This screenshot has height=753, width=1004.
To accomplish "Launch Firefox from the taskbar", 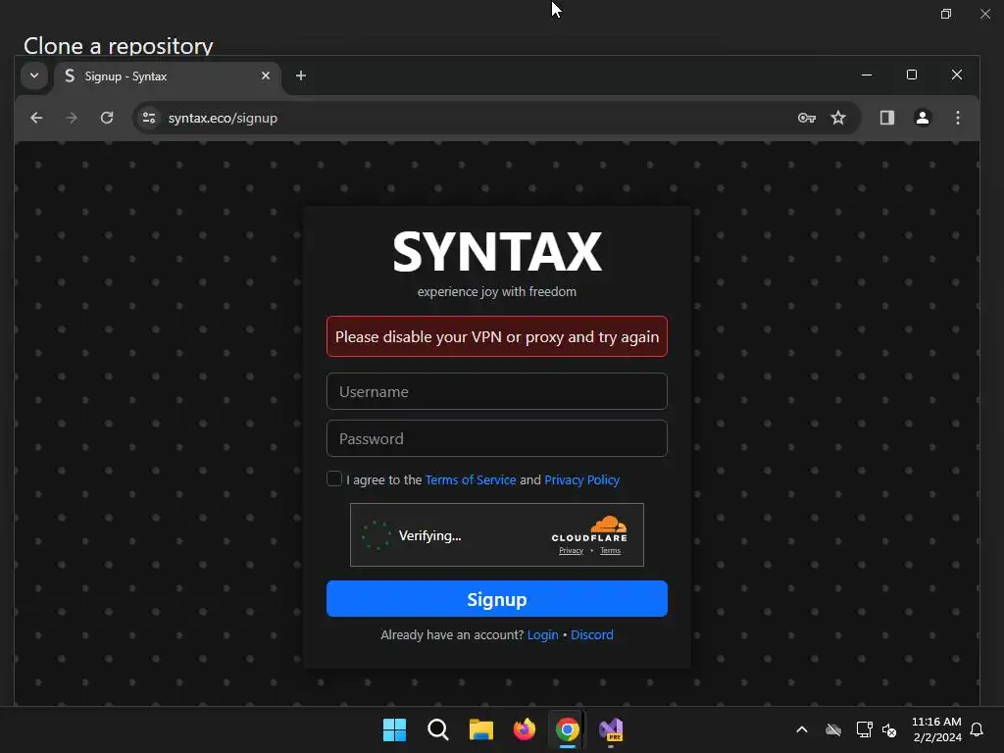I will pos(525,729).
